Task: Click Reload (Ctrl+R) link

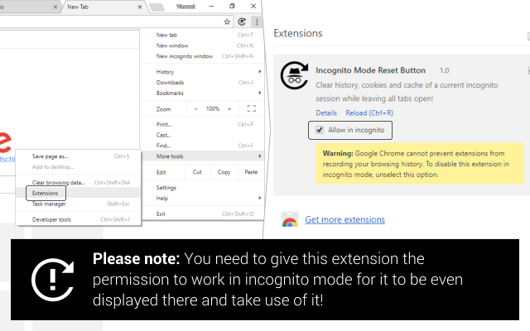Action: [369, 113]
